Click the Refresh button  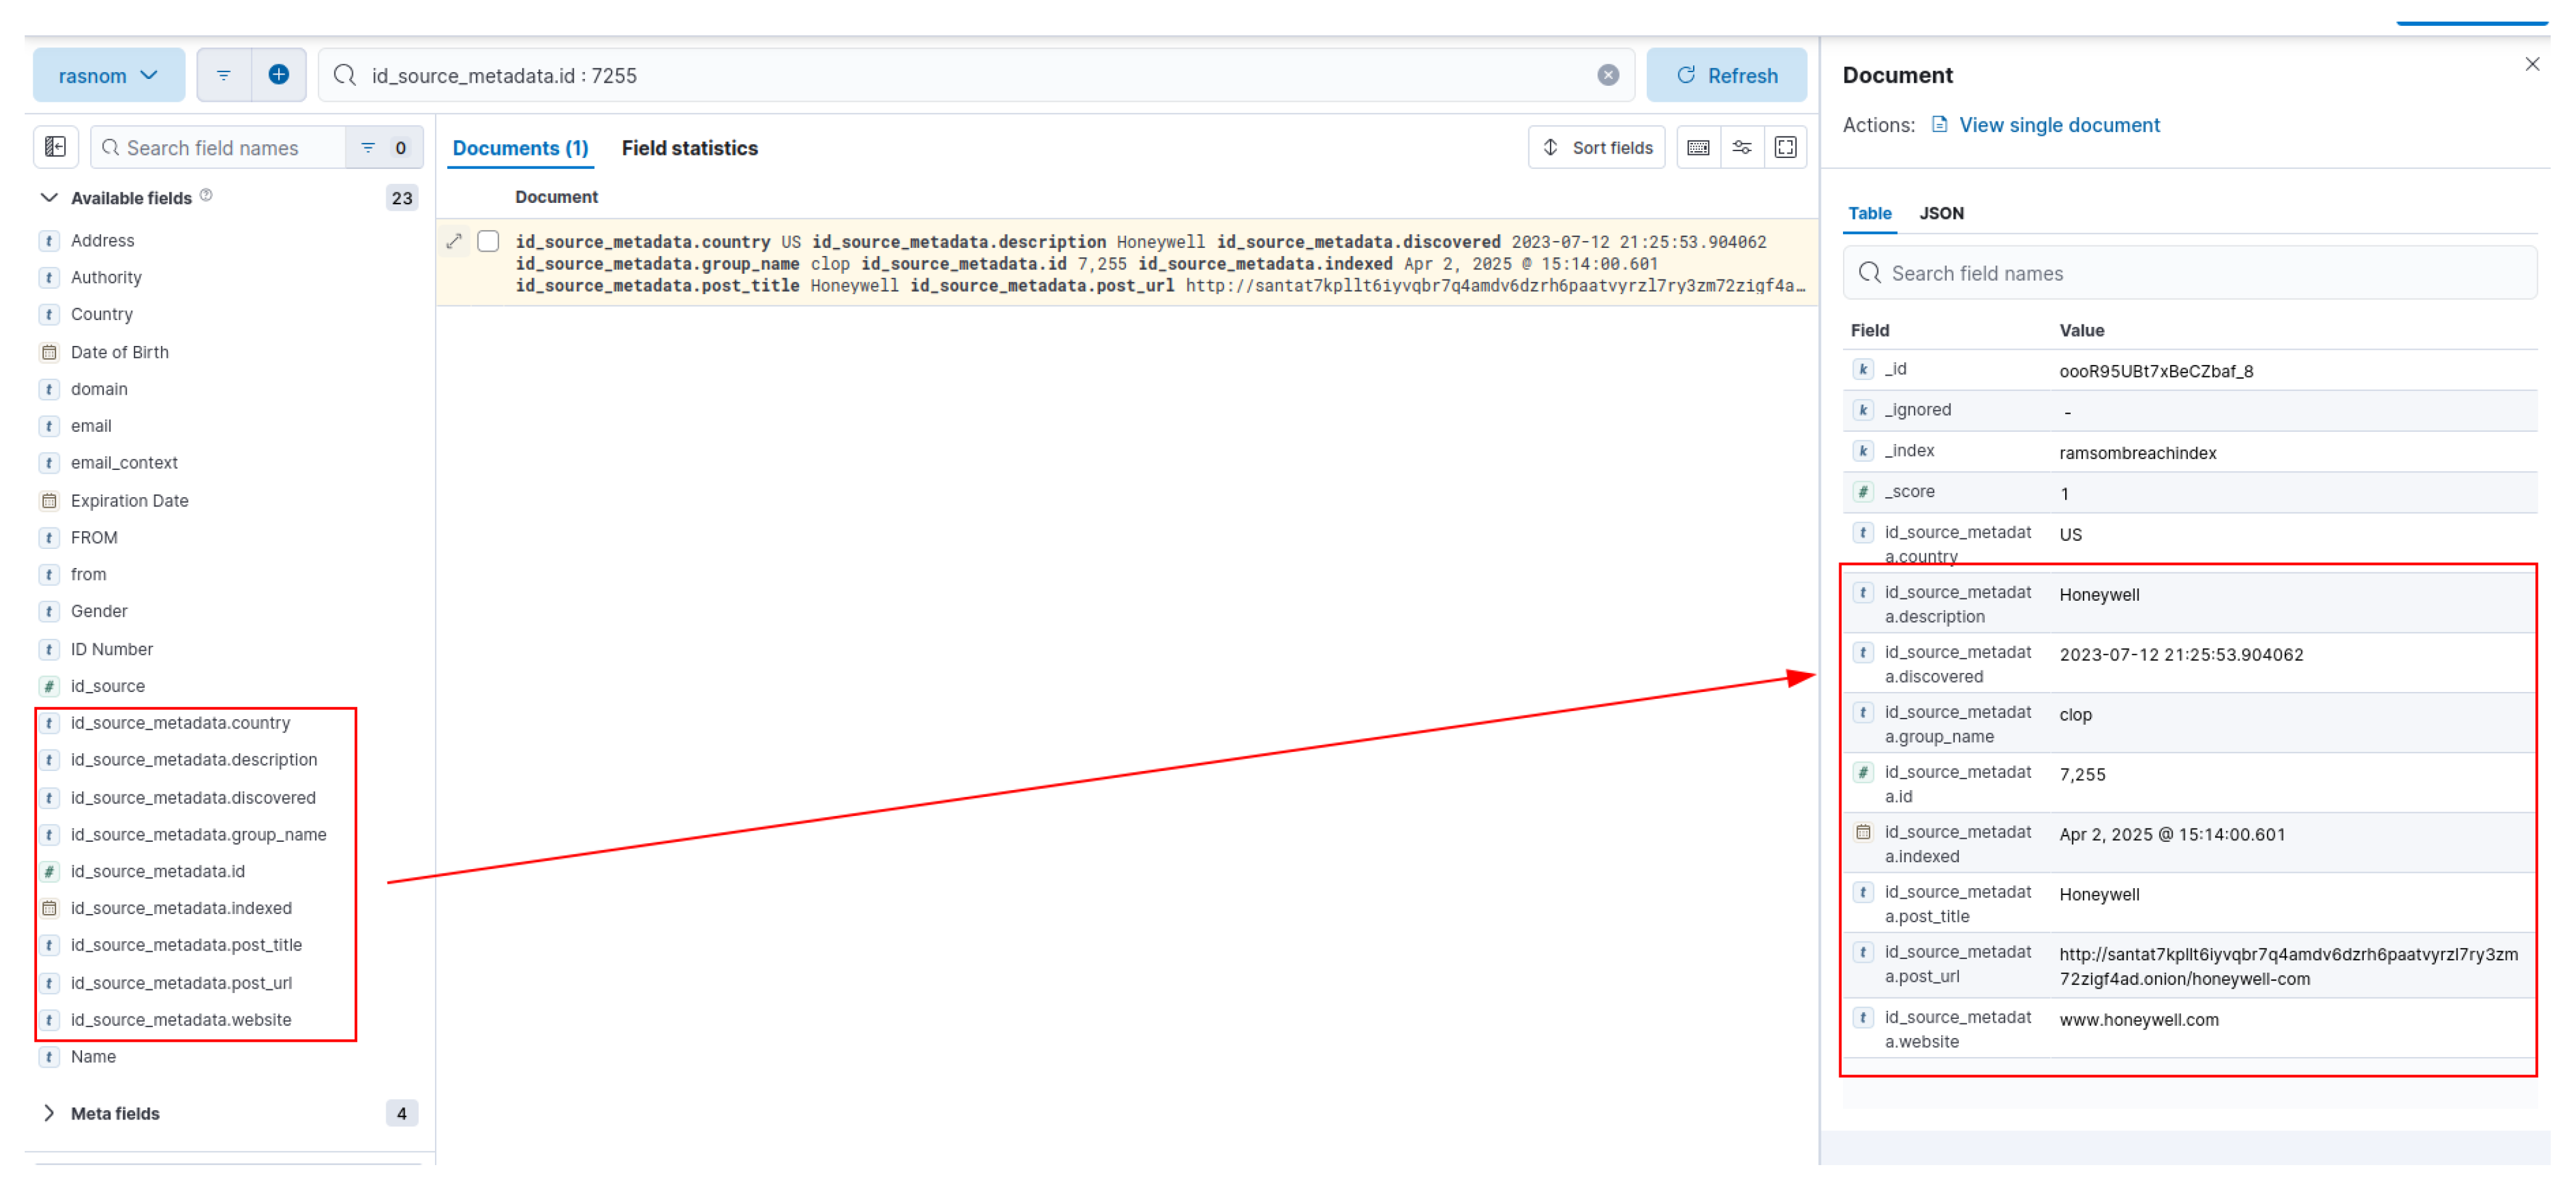point(1726,76)
